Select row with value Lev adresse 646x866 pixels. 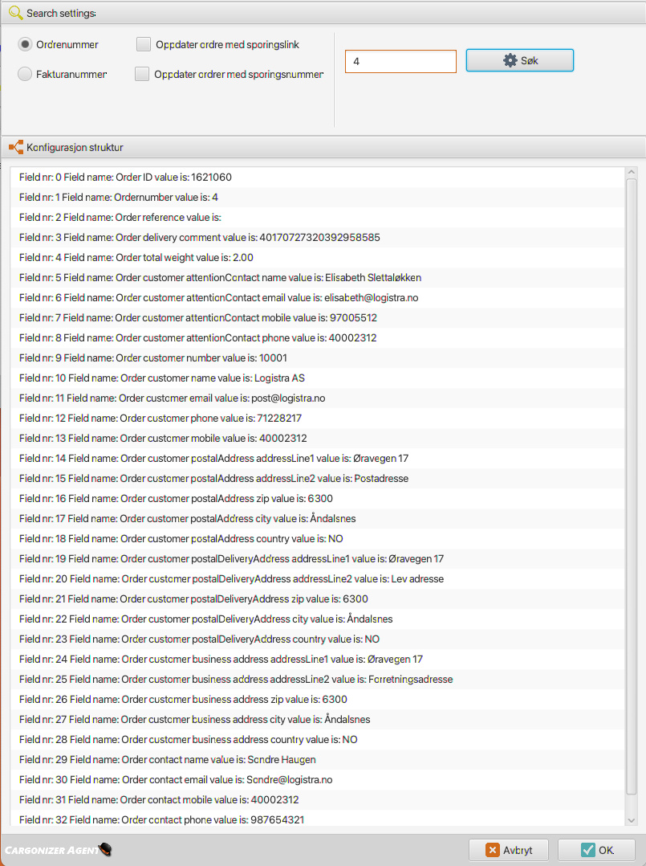point(317,578)
